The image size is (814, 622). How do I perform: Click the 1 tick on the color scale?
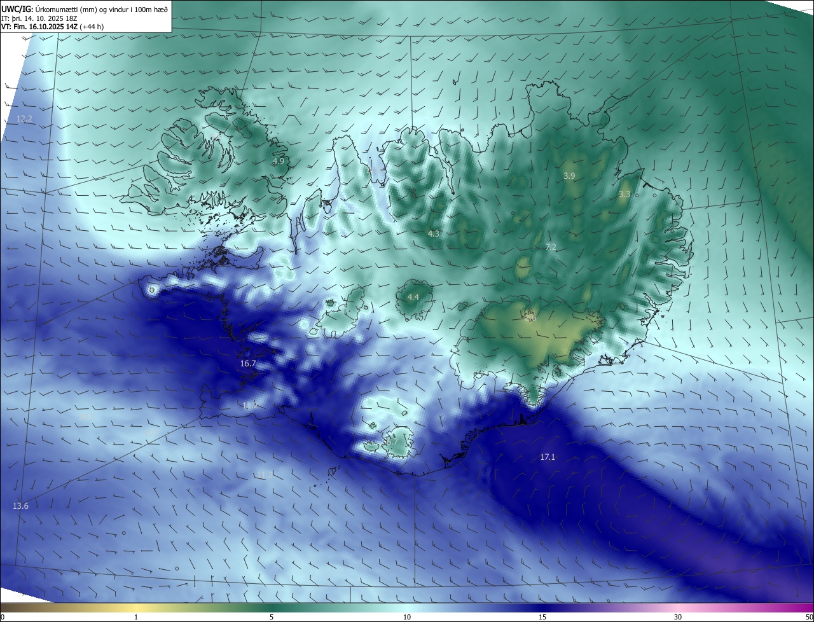click(137, 617)
